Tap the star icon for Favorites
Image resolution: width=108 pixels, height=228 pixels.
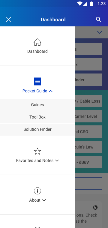(x=37, y=151)
